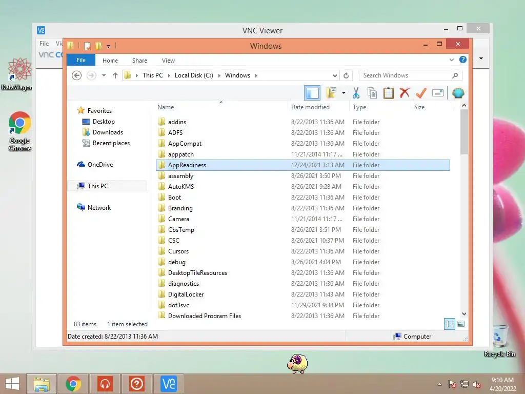Open Customize Quick Access Toolbar dropdown
This screenshot has width=525, height=394.
pos(108,46)
